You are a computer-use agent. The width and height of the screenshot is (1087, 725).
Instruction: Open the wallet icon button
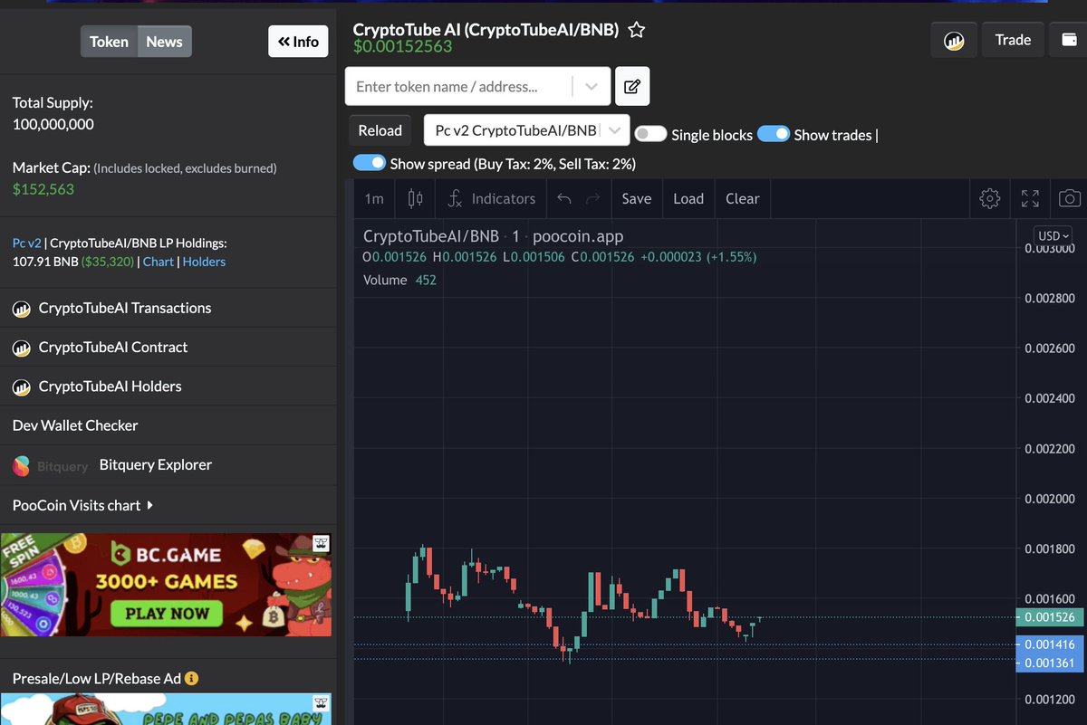(1068, 41)
